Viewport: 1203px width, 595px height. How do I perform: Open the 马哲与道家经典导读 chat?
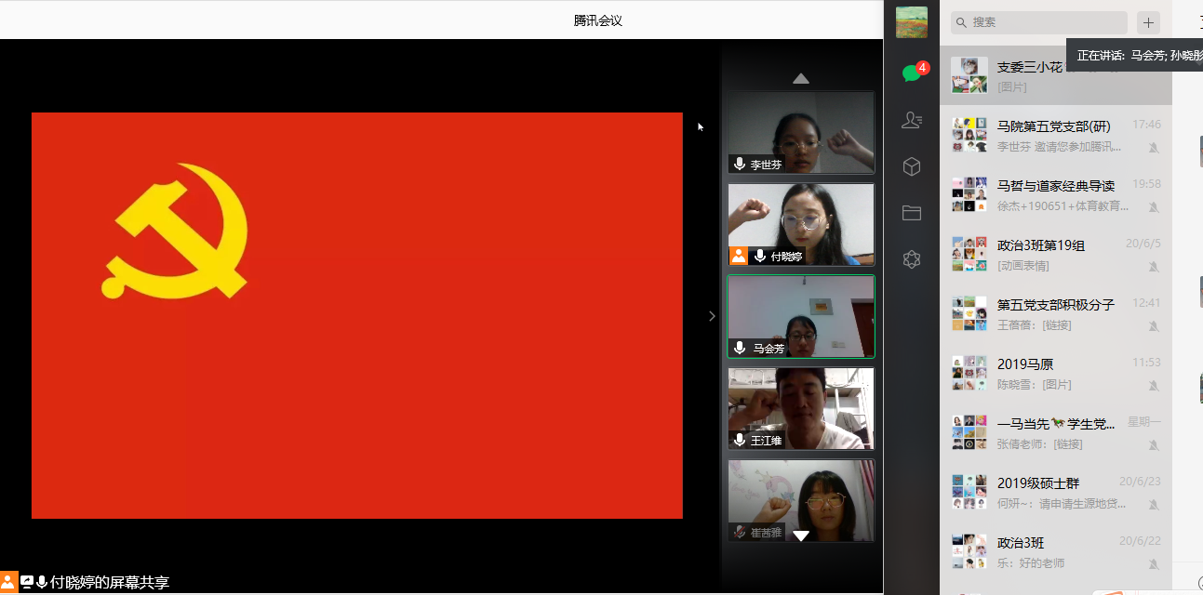[1056, 194]
